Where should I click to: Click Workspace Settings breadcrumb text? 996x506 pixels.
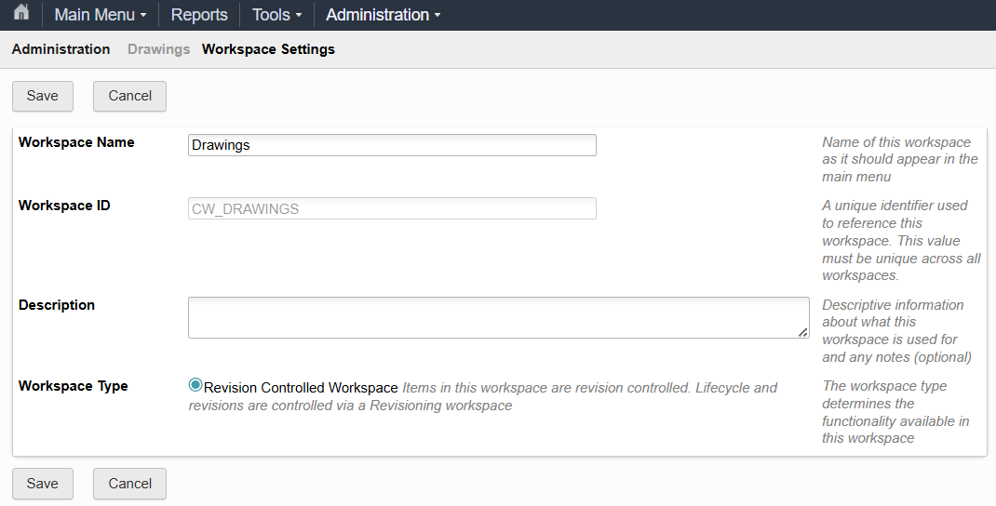click(x=268, y=49)
